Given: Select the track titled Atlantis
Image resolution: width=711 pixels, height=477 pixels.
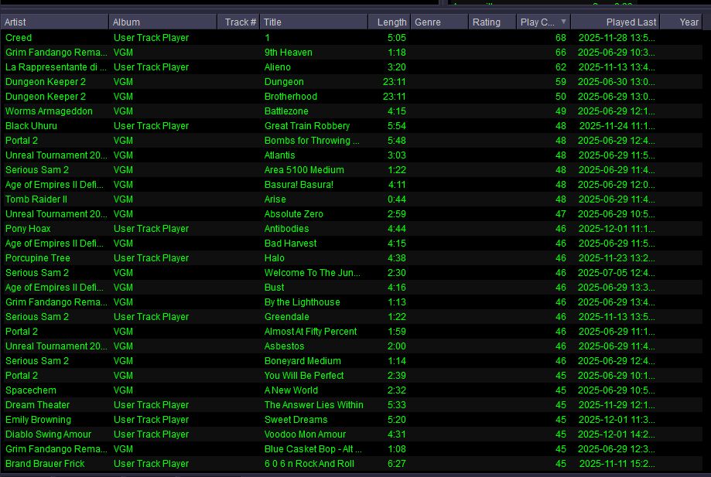Looking at the screenshot, I should point(351,155).
